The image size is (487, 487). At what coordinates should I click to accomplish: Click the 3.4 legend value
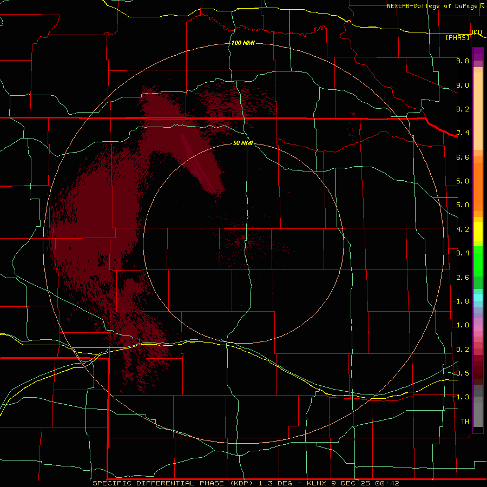point(463,253)
